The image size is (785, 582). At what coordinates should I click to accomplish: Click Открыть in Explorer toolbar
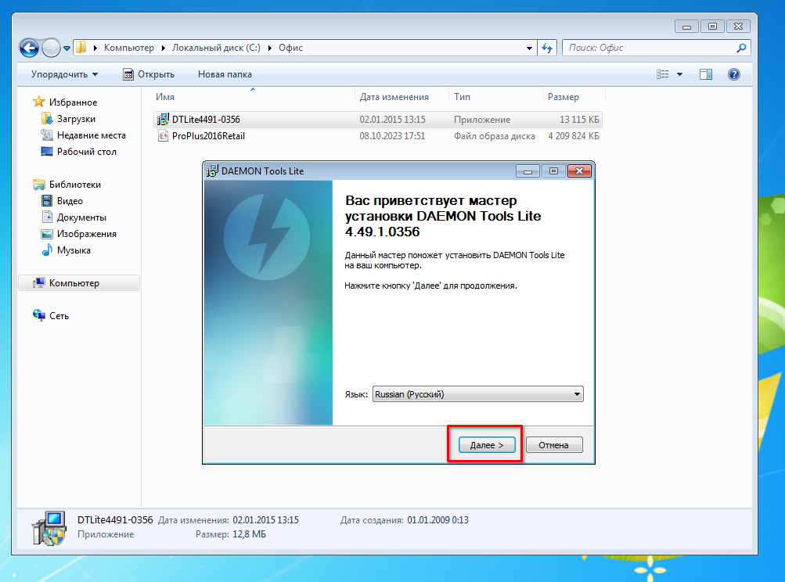tap(149, 74)
